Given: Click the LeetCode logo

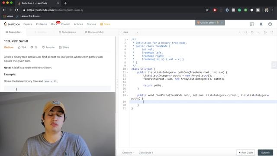Looking at the screenshot, I should [x=12, y=24].
